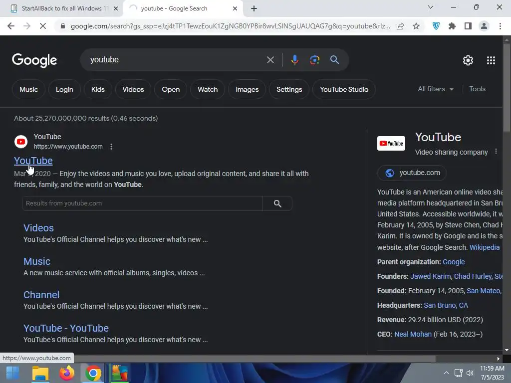Open the Google apps grid

click(x=491, y=60)
